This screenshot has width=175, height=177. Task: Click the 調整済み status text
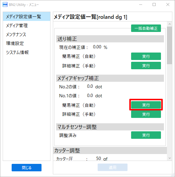pos(68,135)
